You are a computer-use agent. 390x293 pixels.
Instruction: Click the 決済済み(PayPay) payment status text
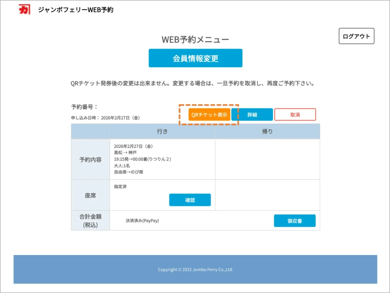[142, 221]
